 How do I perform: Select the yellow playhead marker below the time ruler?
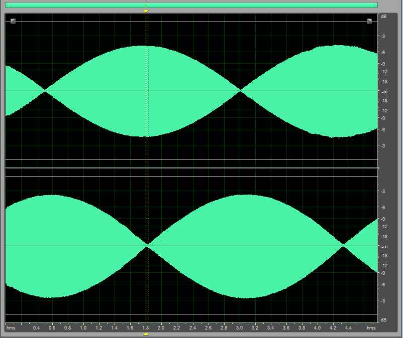146,333
